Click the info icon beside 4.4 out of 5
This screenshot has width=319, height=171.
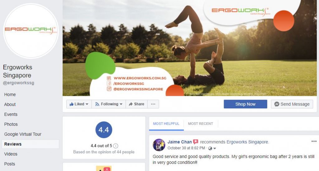116,146
